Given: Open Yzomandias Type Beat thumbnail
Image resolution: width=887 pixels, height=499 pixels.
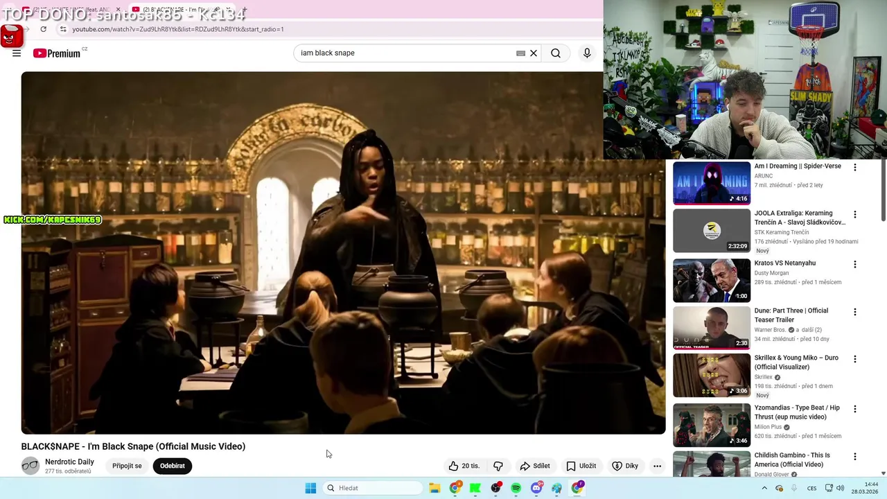Looking at the screenshot, I should 712,424.
